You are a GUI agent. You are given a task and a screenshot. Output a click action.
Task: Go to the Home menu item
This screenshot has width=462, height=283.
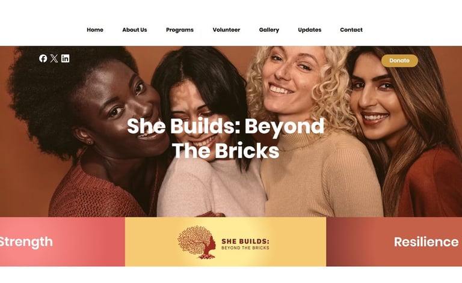95,29
